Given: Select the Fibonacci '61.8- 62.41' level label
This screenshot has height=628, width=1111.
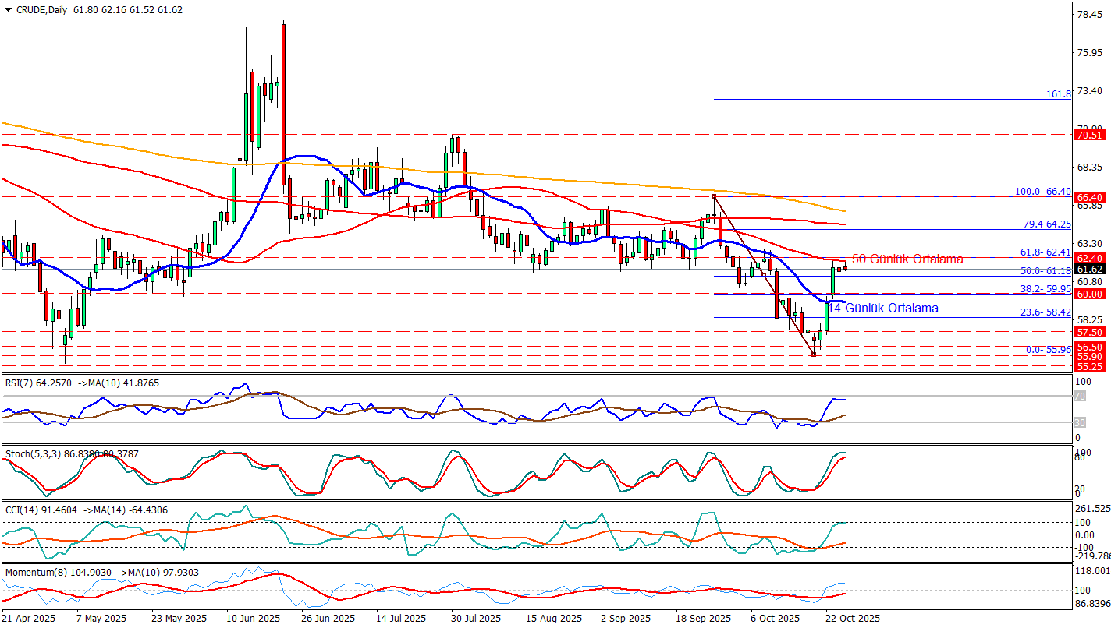Looking at the screenshot, I should 1045,252.
